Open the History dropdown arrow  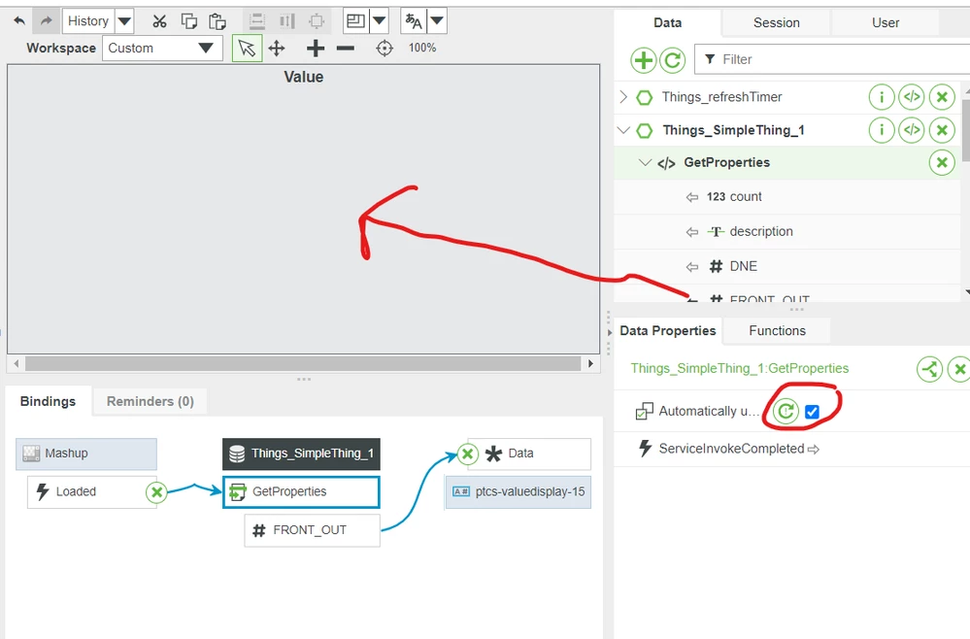tap(124, 21)
